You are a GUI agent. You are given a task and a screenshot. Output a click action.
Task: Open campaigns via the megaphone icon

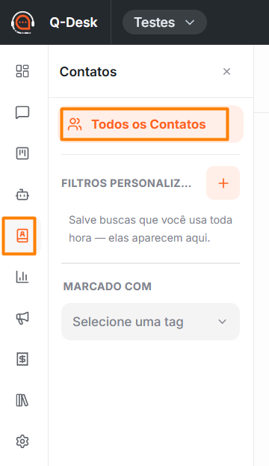coord(22,318)
